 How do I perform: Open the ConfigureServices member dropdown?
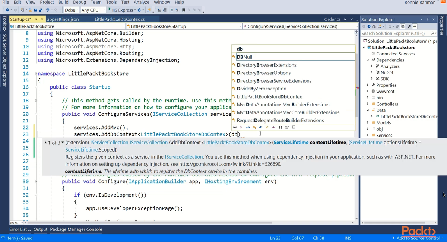300,26
